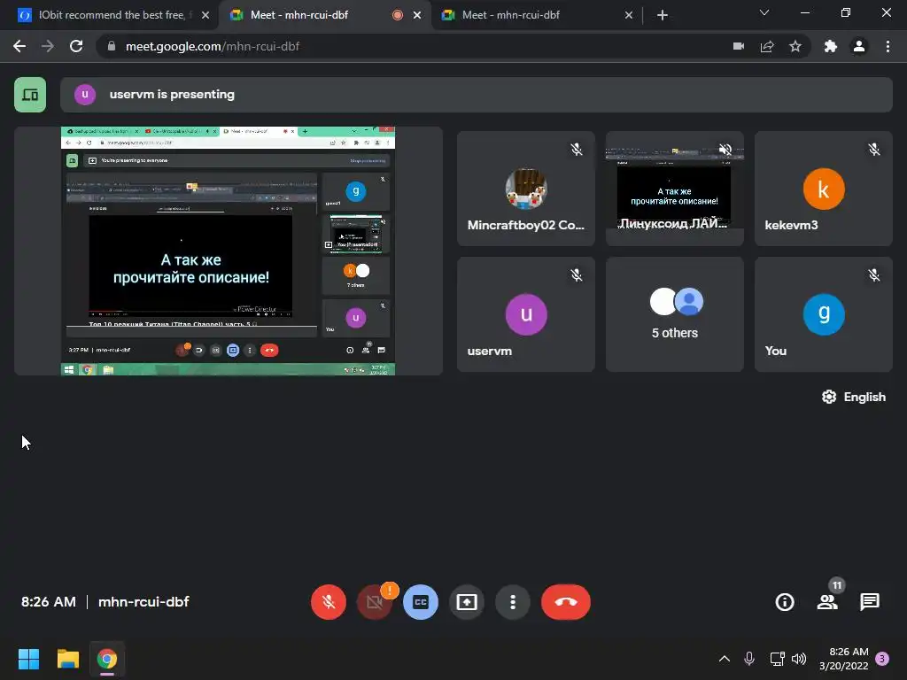
Task: Open meeting details info icon
Action: pos(785,602)
